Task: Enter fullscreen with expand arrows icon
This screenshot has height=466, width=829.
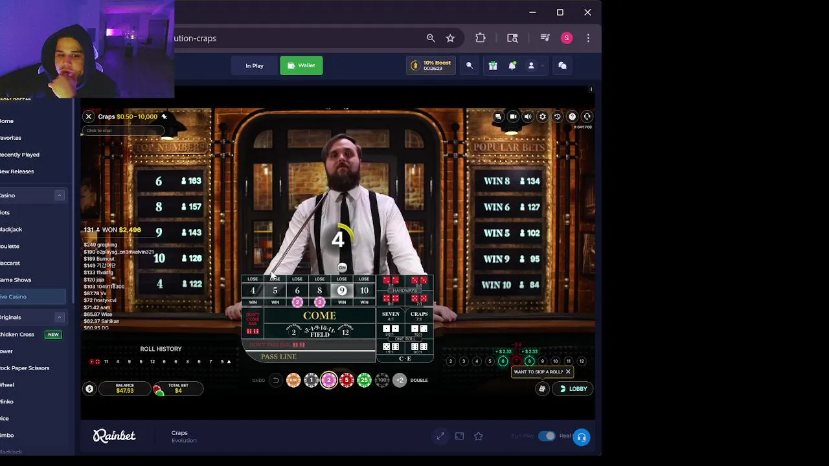Action: [x=440, y=436]
